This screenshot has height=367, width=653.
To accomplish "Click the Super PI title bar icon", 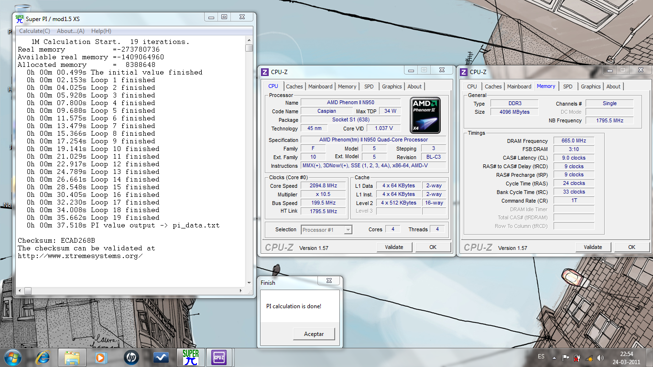I will (19, 19).
